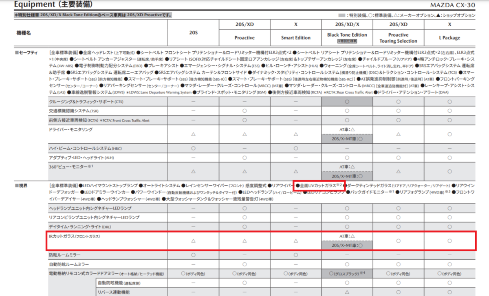Click '20S/X・MT車:○' in the IRカットガラス row

click(x=347, y=246)
